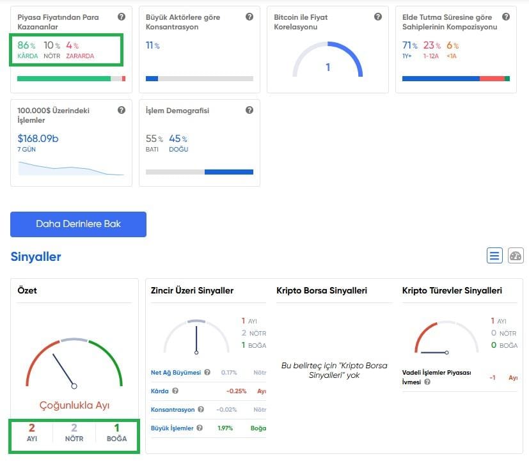Image resolution: width=529 pixels, height=461 pixels.
Task: Click help icon on Piyasa Fiyatından Para Kazananlar
Action: 122,17
